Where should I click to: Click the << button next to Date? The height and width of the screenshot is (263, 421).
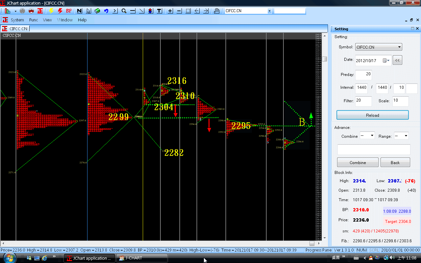point(397,60)
